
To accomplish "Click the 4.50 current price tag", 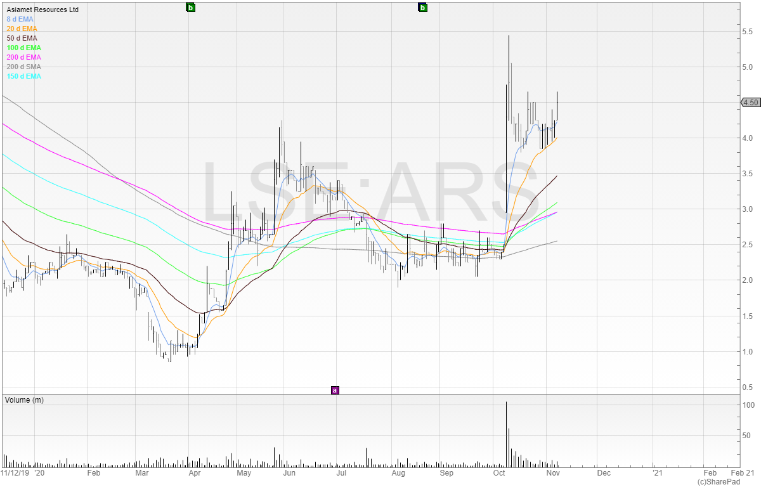I will 750,102.
